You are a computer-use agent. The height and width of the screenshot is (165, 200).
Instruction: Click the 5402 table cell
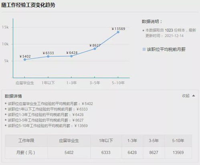pos(69,153)
